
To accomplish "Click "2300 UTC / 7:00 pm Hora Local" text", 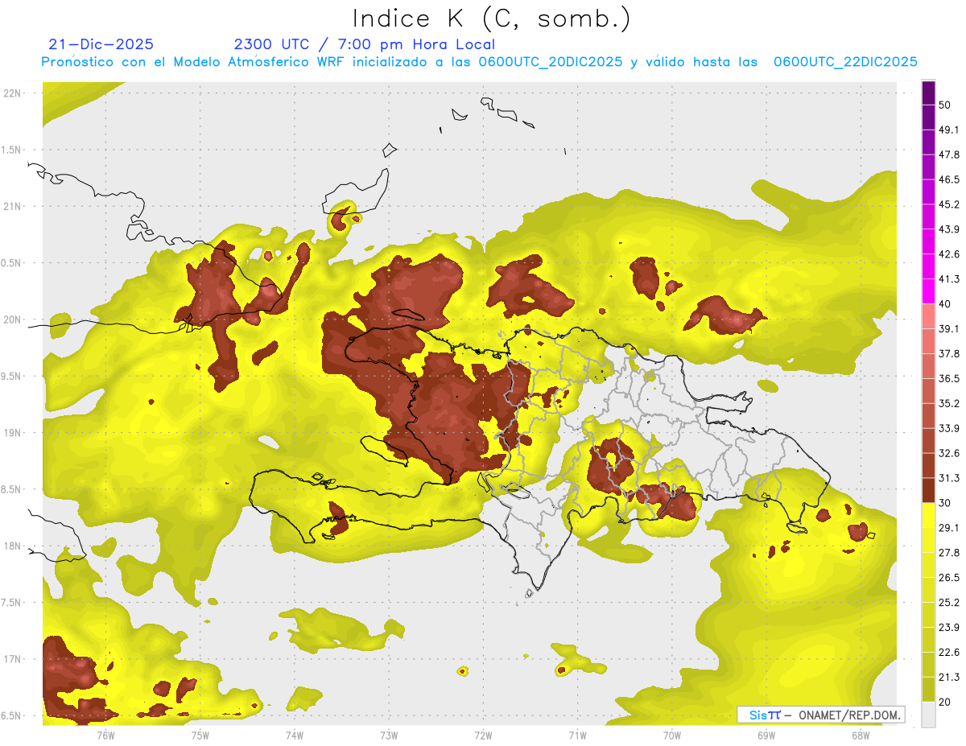I will (x=365, y=44).
